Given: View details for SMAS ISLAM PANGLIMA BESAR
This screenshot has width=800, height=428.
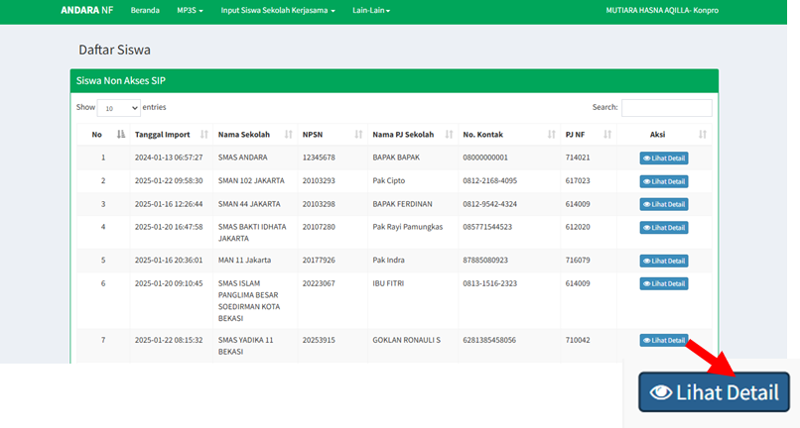Looking at the screenshot, I should [663, 283].
